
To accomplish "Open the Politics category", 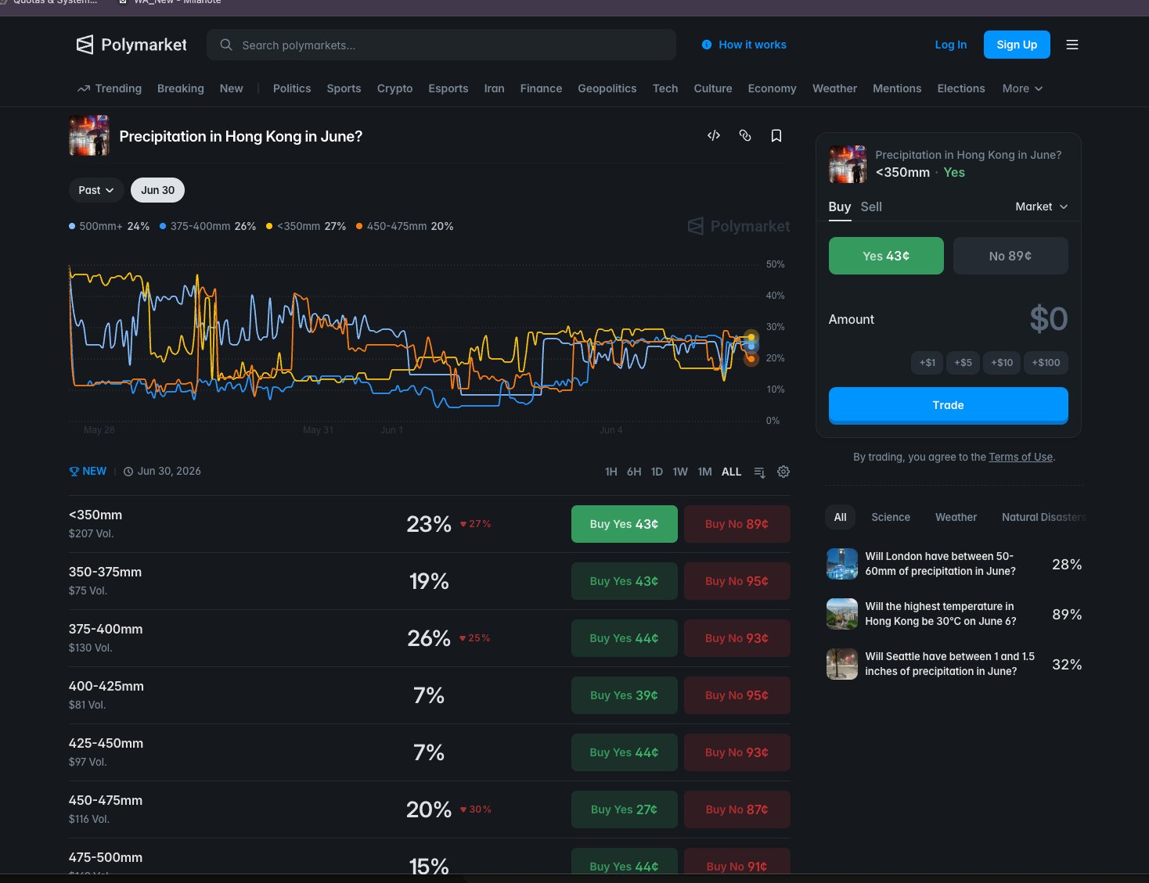I will pos(292,88).
